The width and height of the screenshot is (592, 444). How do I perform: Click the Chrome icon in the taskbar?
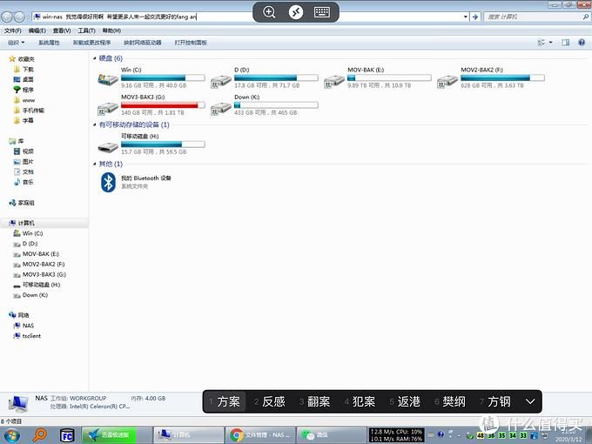coord(236,434)
